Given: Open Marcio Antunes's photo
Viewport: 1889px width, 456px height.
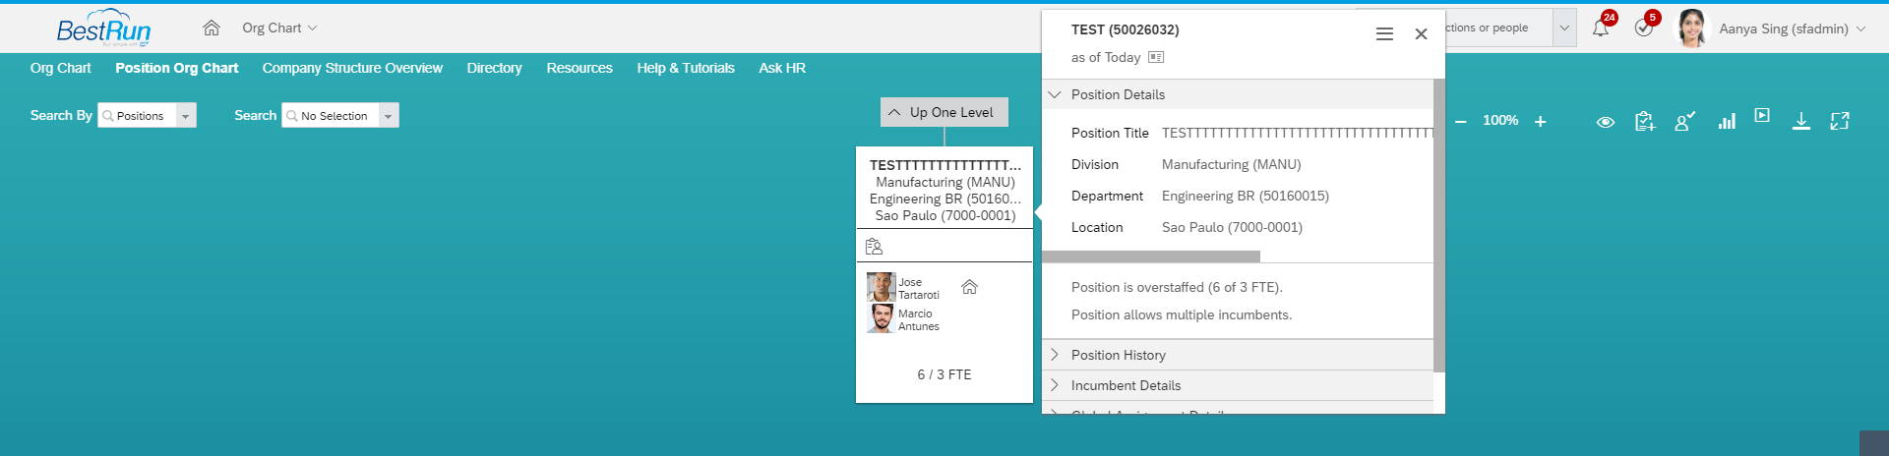Looking at the screenshot, I should click(x=881, y=318).
